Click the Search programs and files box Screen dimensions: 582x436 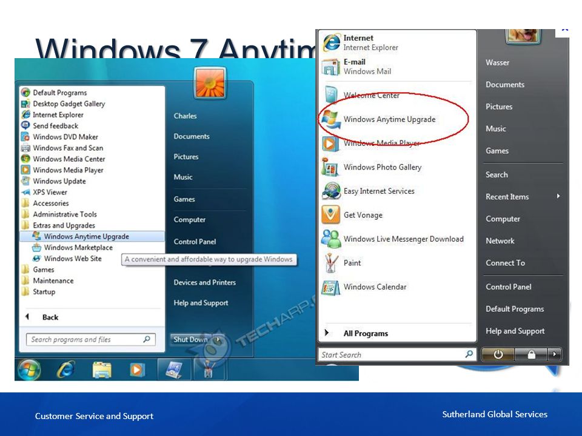(x=90, y=339)
